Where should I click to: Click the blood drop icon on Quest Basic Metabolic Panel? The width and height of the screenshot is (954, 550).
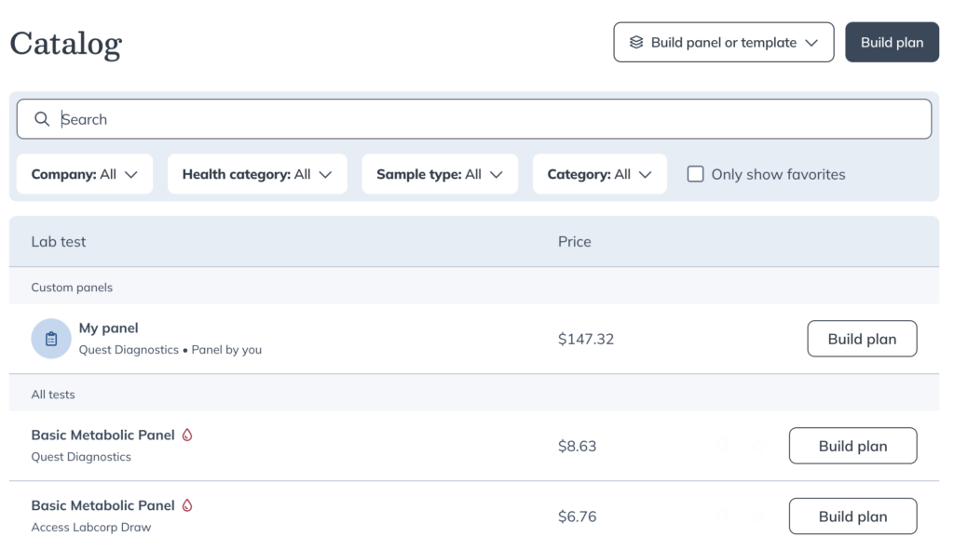(188, 434)
